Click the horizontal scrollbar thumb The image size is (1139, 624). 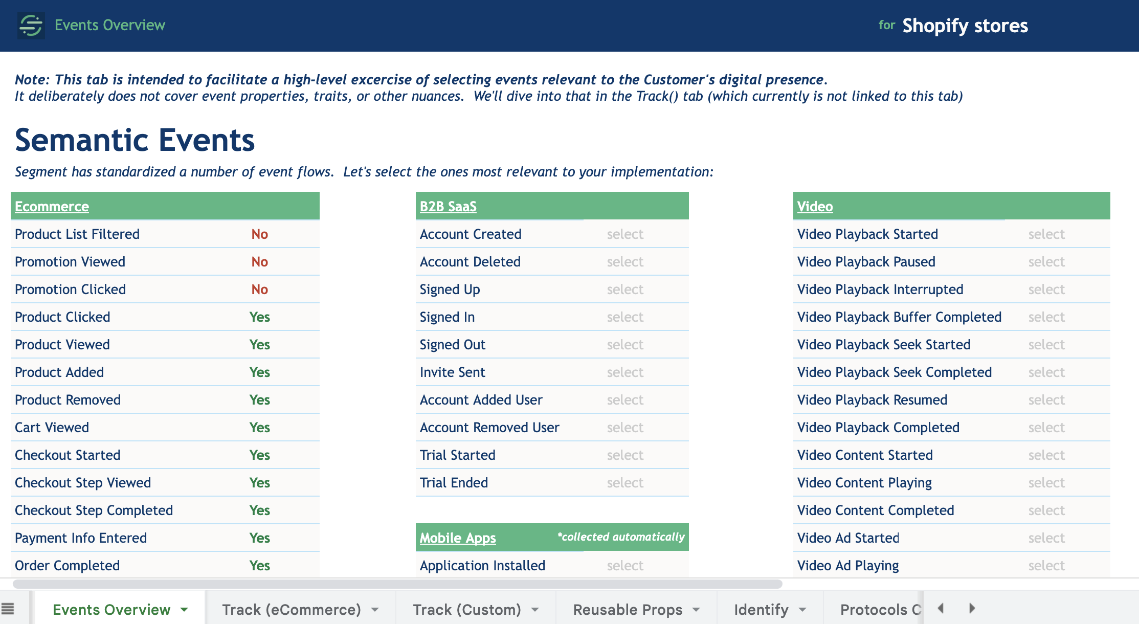coord(397,584)
